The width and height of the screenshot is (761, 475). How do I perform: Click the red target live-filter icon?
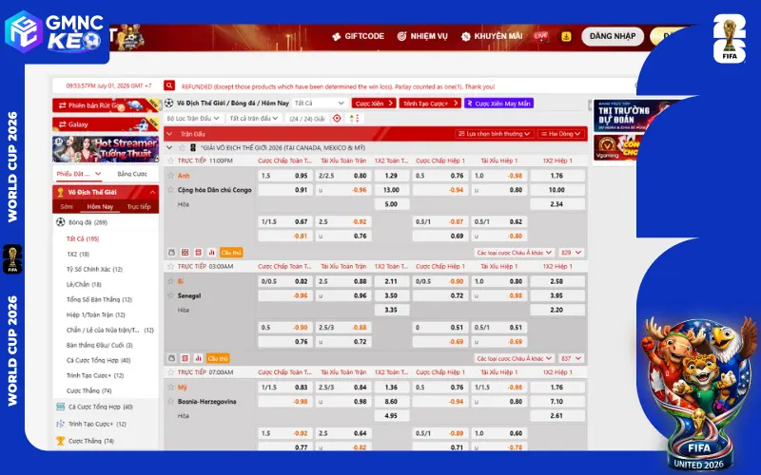click(337, 118)
